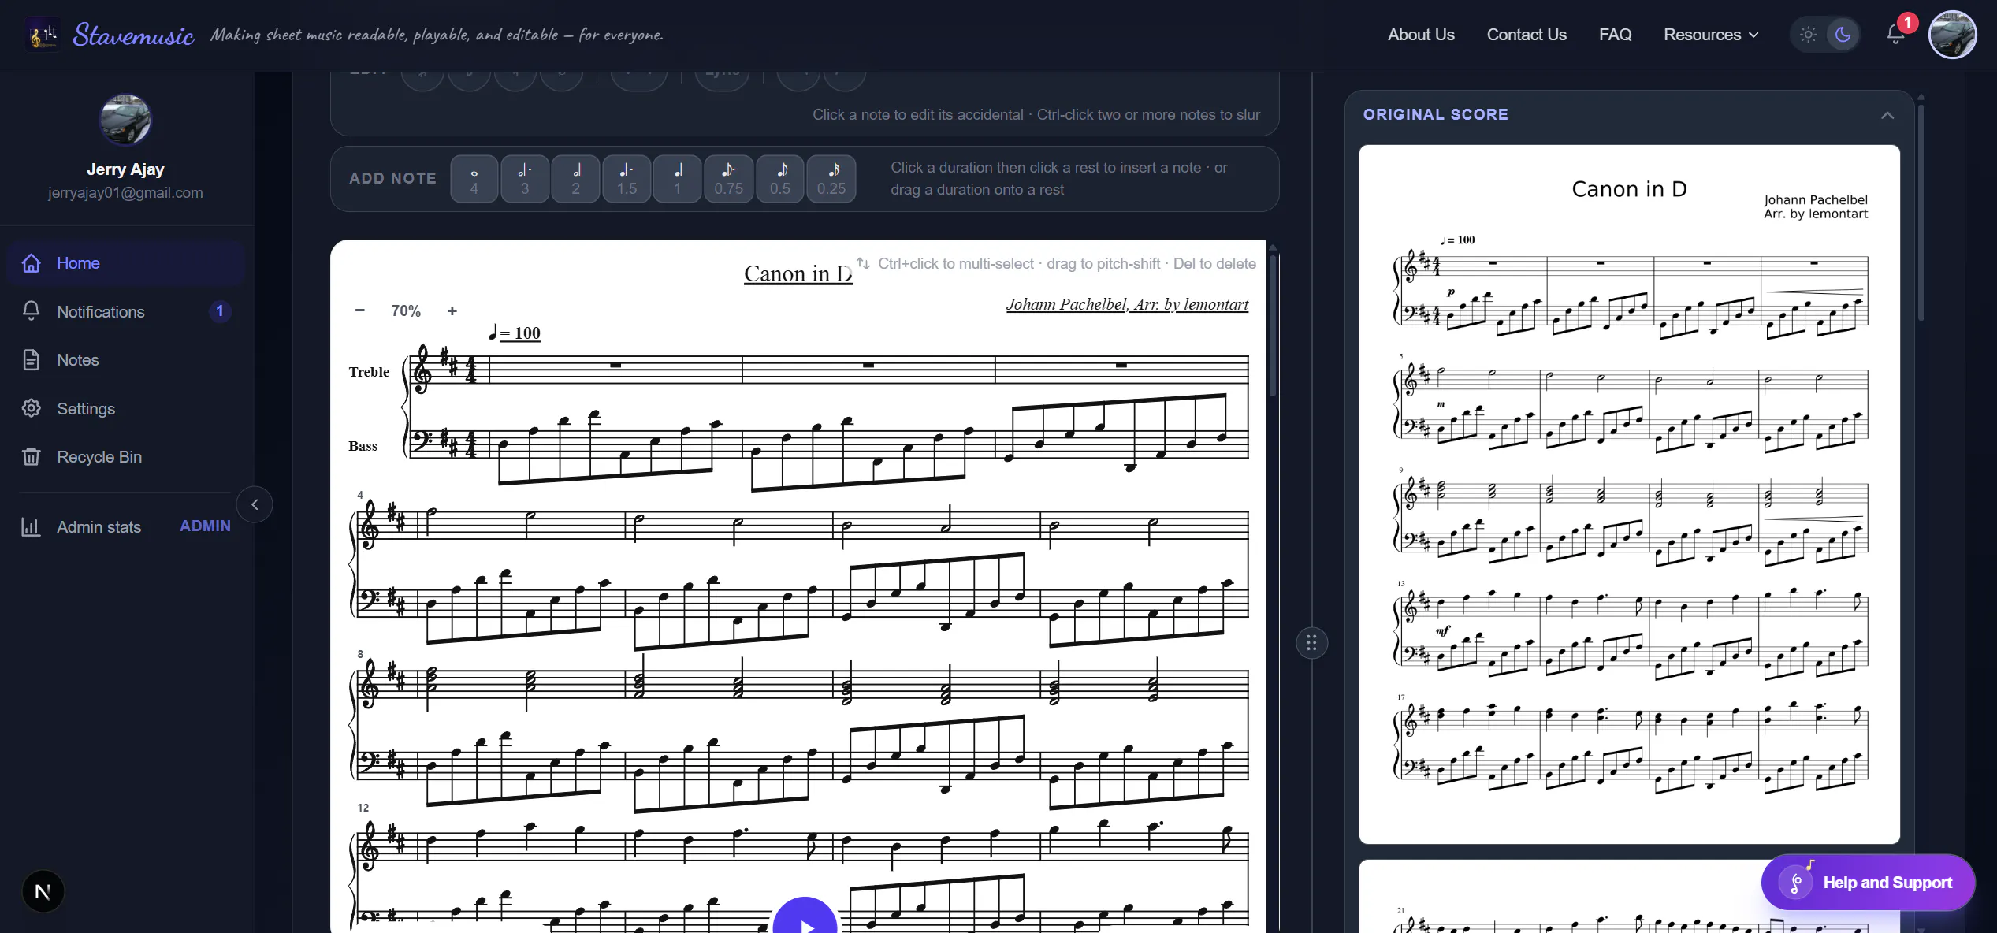Open the profile avatar in the header
Image resolution: width=1997 pixels, height=933 pixels.
[x=1952, y=35]
